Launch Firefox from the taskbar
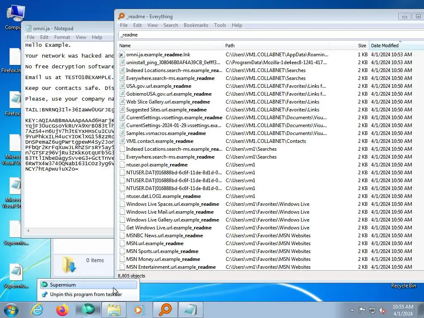Screen dimensions: 424x318 [x=63, y=310]
